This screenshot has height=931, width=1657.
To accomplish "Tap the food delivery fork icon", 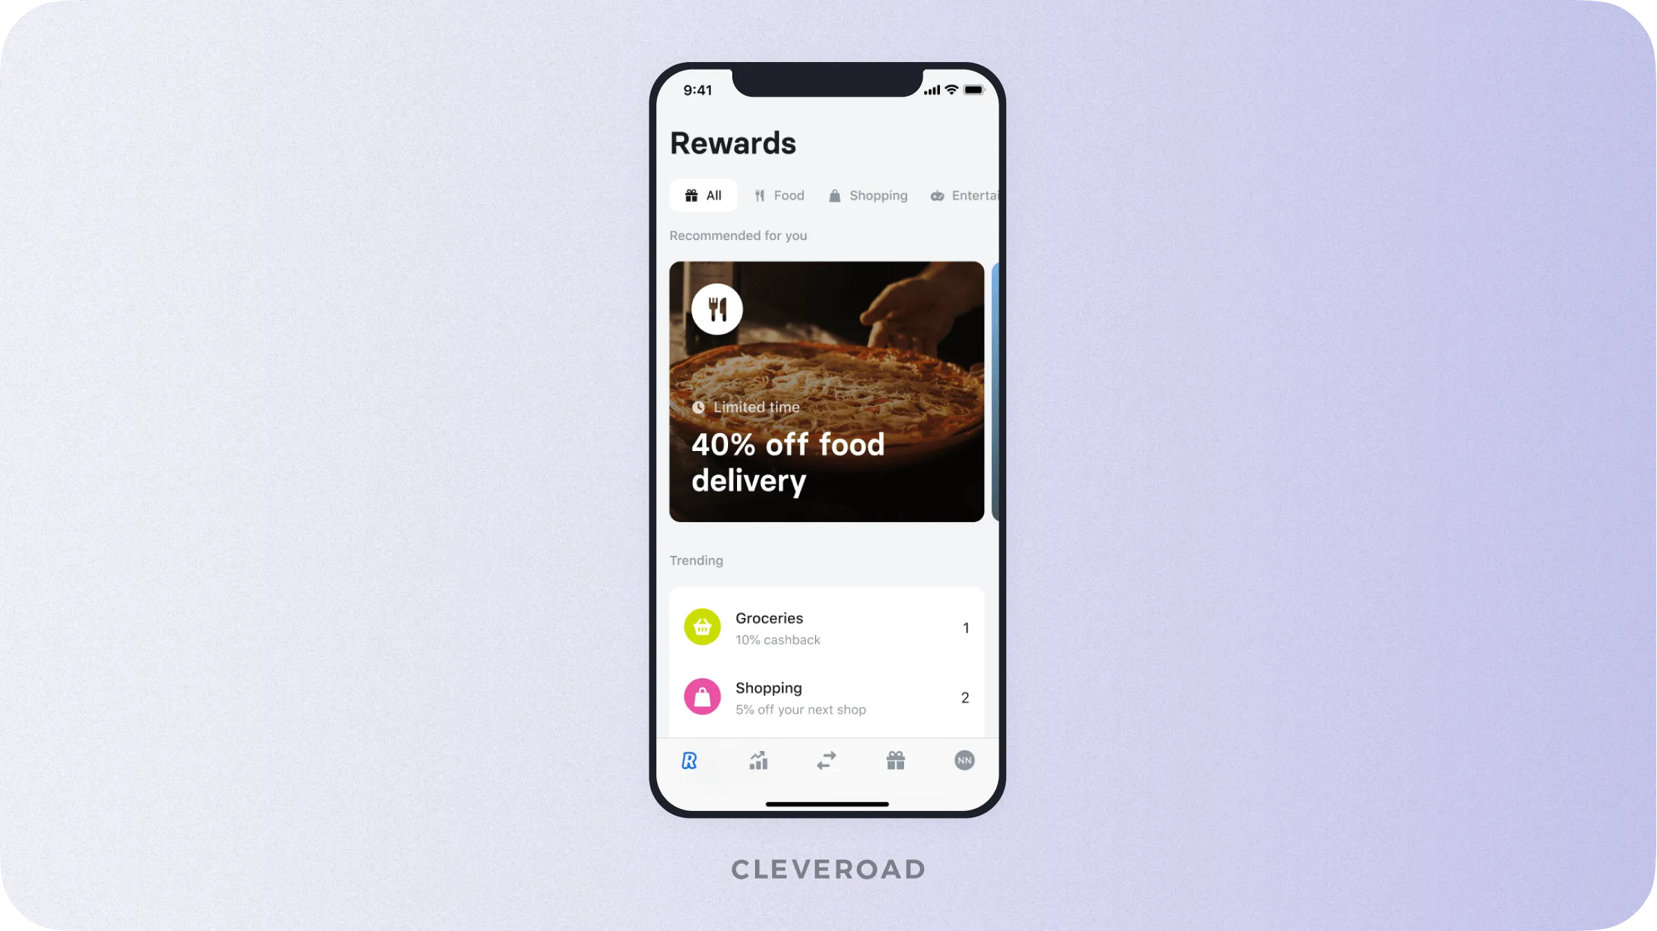I will (x=716, y=309).
